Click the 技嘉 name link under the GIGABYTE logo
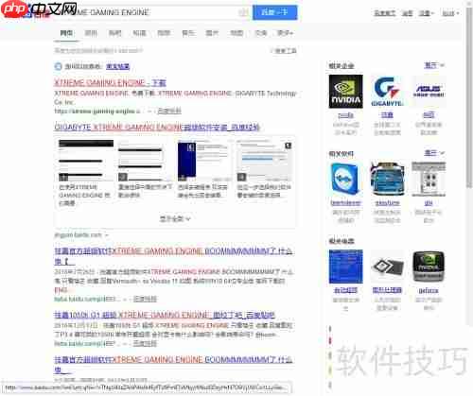The image size is (473, 396). click(x=387, y=115)
